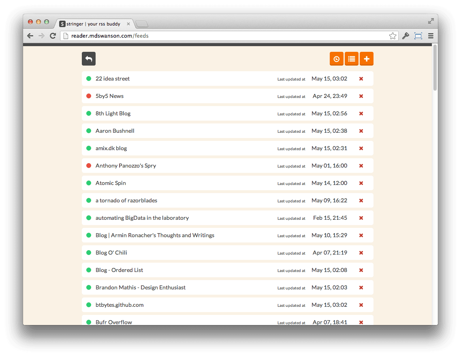Open a new browser tab
The image size is (461, 357).
pyautogui.click(x=142, y=24)
